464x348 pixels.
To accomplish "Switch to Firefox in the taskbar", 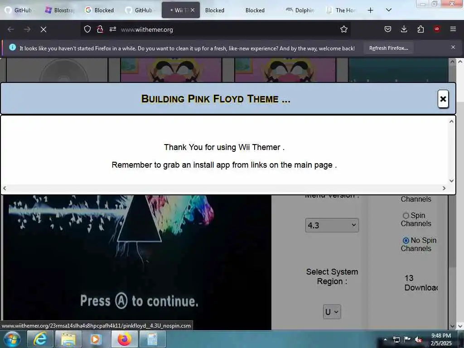I will click(124, 339).
